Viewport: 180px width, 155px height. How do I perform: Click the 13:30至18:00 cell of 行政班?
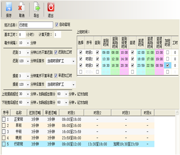pos(97,144)
